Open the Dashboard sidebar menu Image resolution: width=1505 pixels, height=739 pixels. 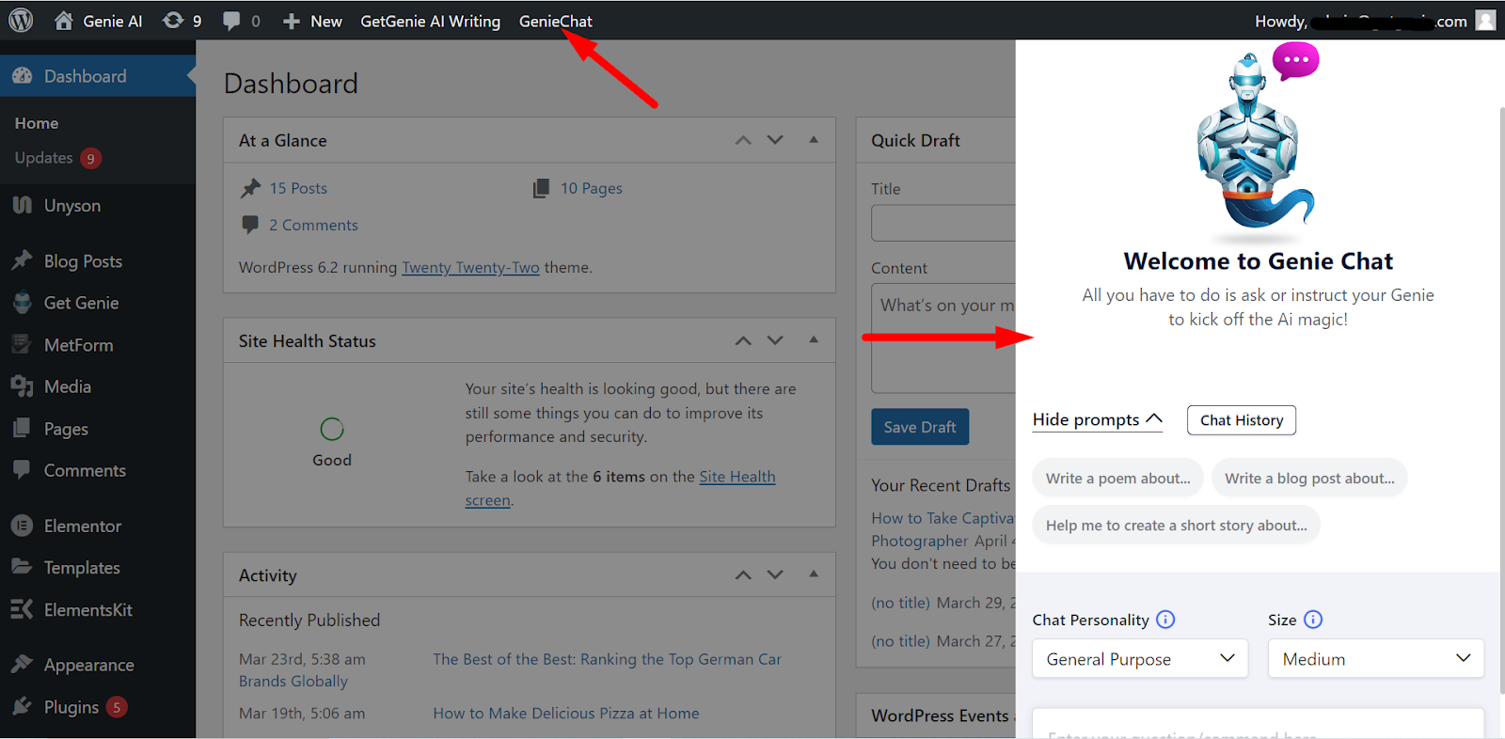(x=98, y=76)
